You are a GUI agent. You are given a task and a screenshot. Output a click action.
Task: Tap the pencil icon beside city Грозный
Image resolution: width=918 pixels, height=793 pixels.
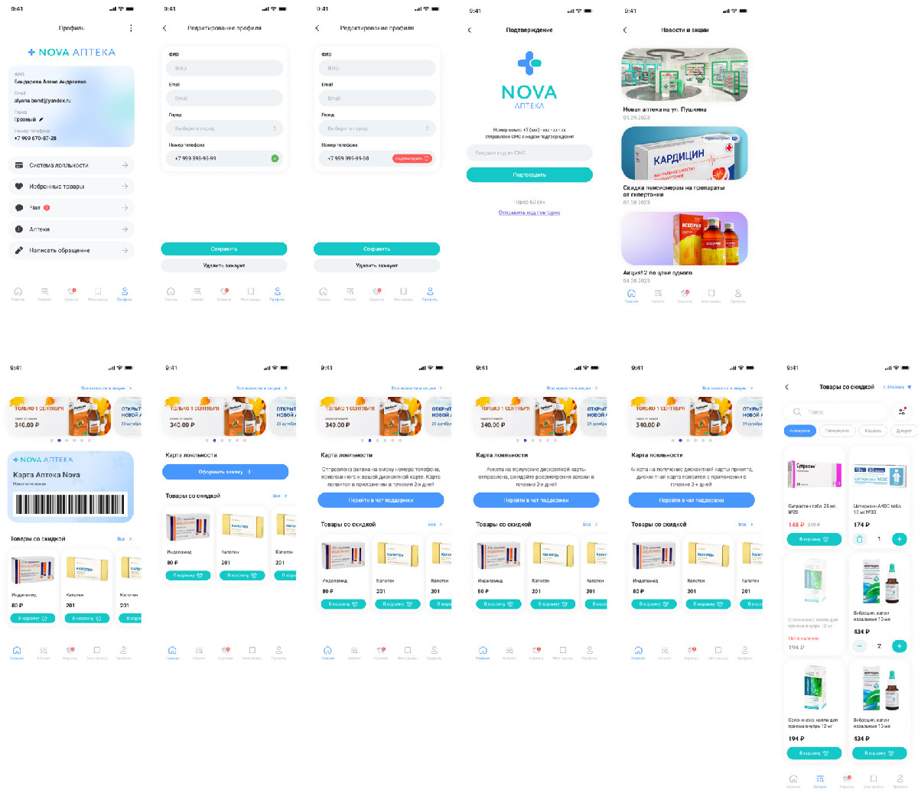41,119
